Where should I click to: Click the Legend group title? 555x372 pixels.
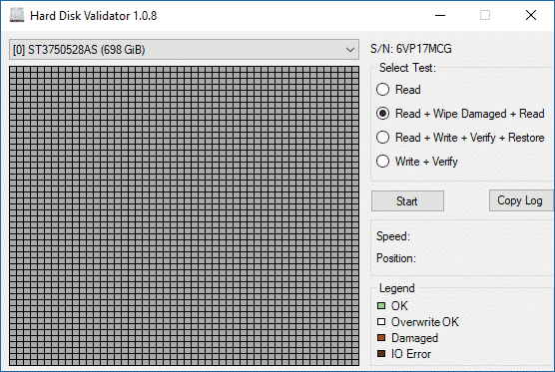click(x=396, y=288)
